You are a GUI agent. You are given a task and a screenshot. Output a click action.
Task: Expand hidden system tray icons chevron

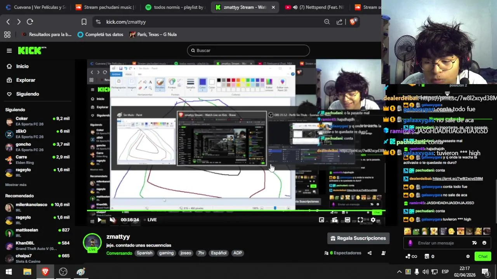click(399, 272)
